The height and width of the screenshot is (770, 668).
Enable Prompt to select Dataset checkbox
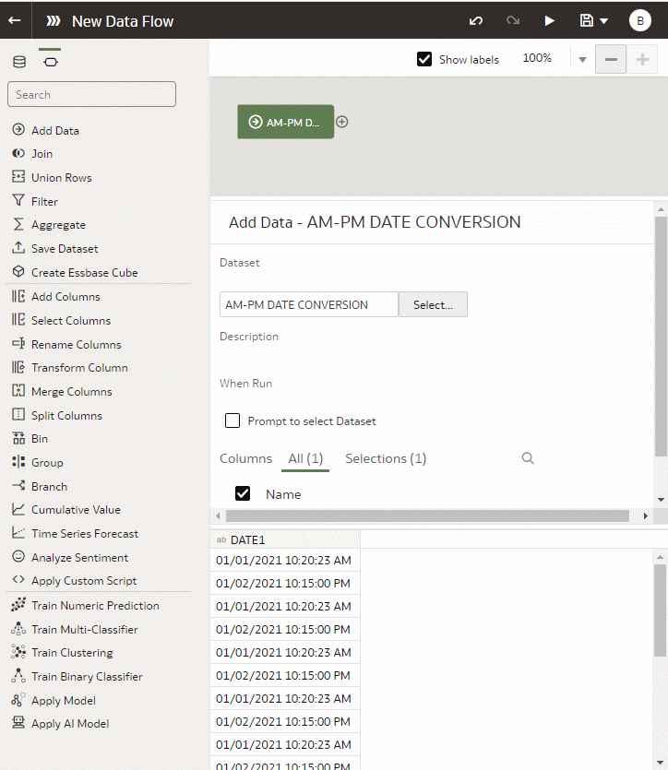[233, 421]
